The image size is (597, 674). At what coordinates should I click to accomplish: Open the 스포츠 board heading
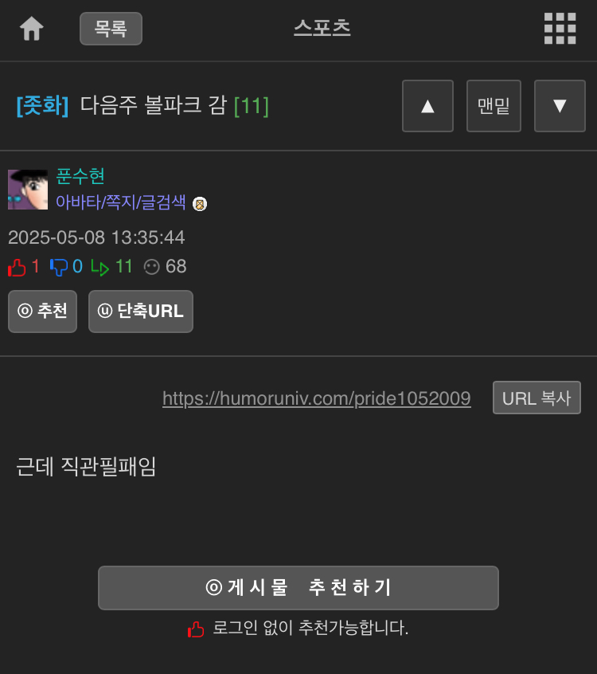point(322,28)
